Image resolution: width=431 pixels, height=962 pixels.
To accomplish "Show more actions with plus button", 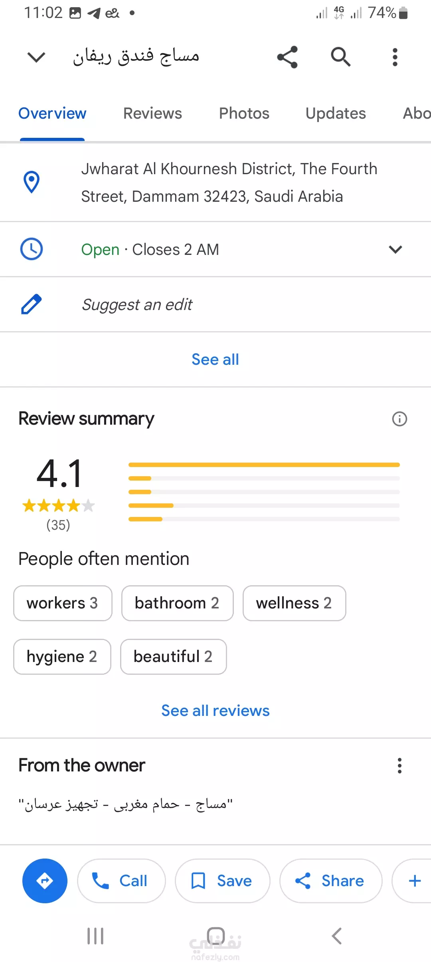I will pyautogui.click(x=413, y=881).
